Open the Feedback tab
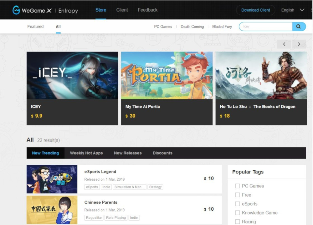This screenshot has width=313, height=225. [147, 10]
